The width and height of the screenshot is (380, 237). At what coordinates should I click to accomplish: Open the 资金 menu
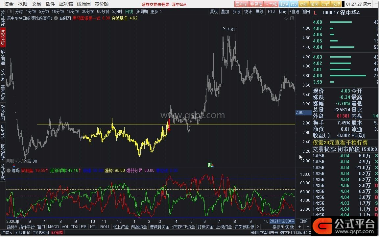click(9, 4)
